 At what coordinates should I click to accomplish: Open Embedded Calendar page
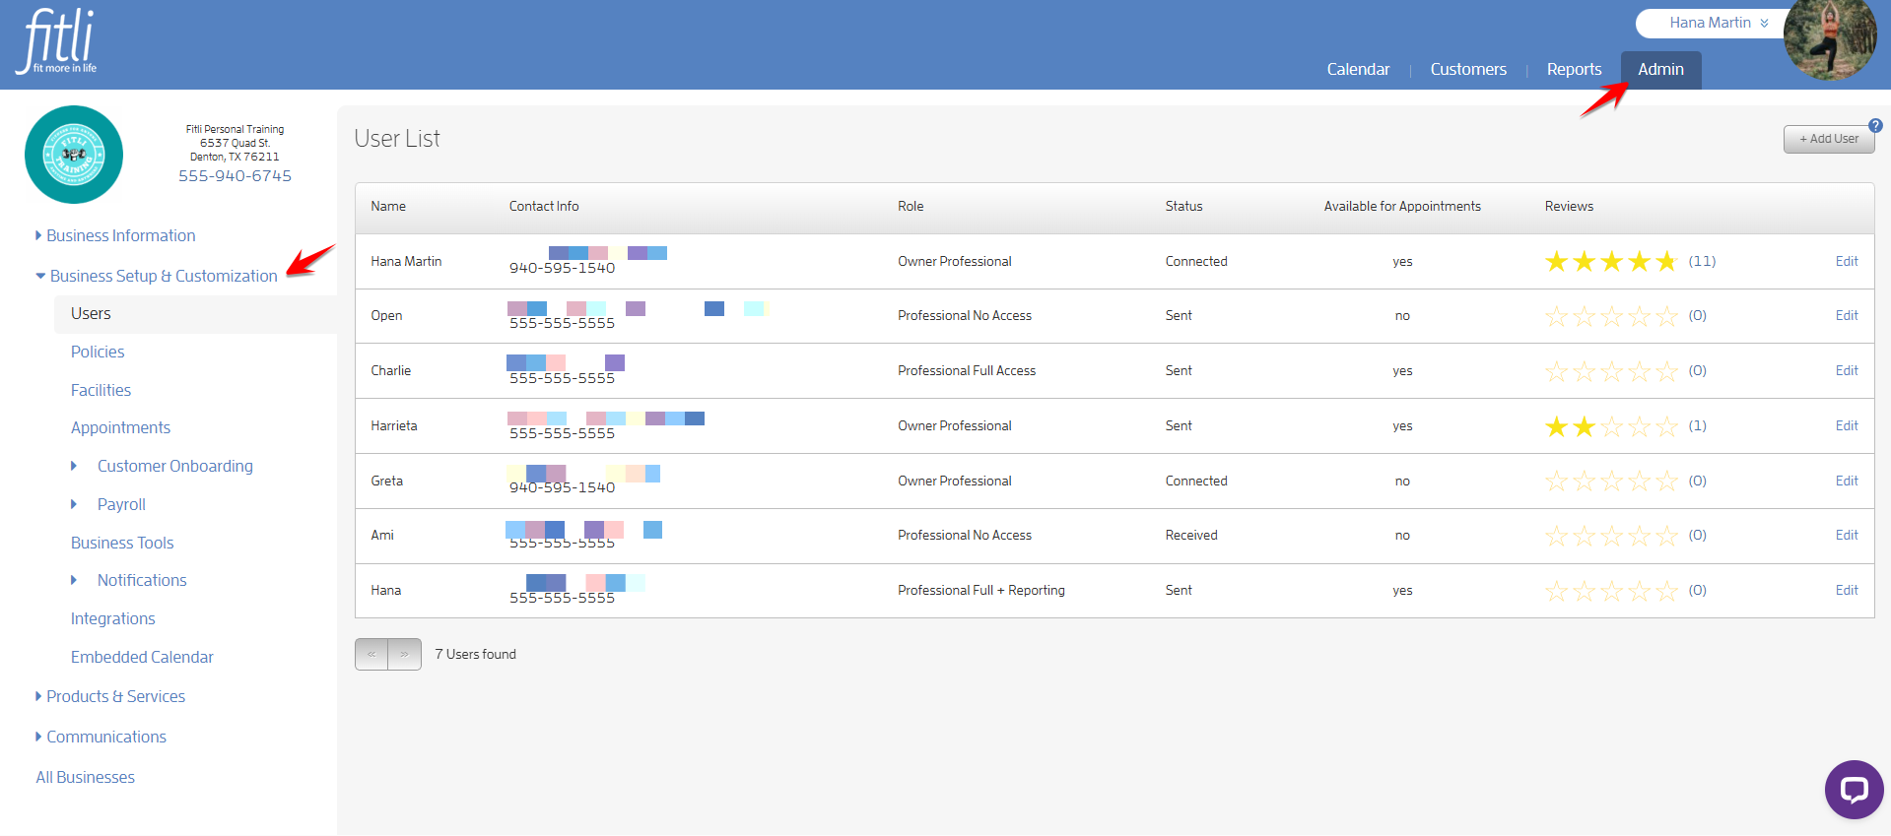click(x=142, y=657)
